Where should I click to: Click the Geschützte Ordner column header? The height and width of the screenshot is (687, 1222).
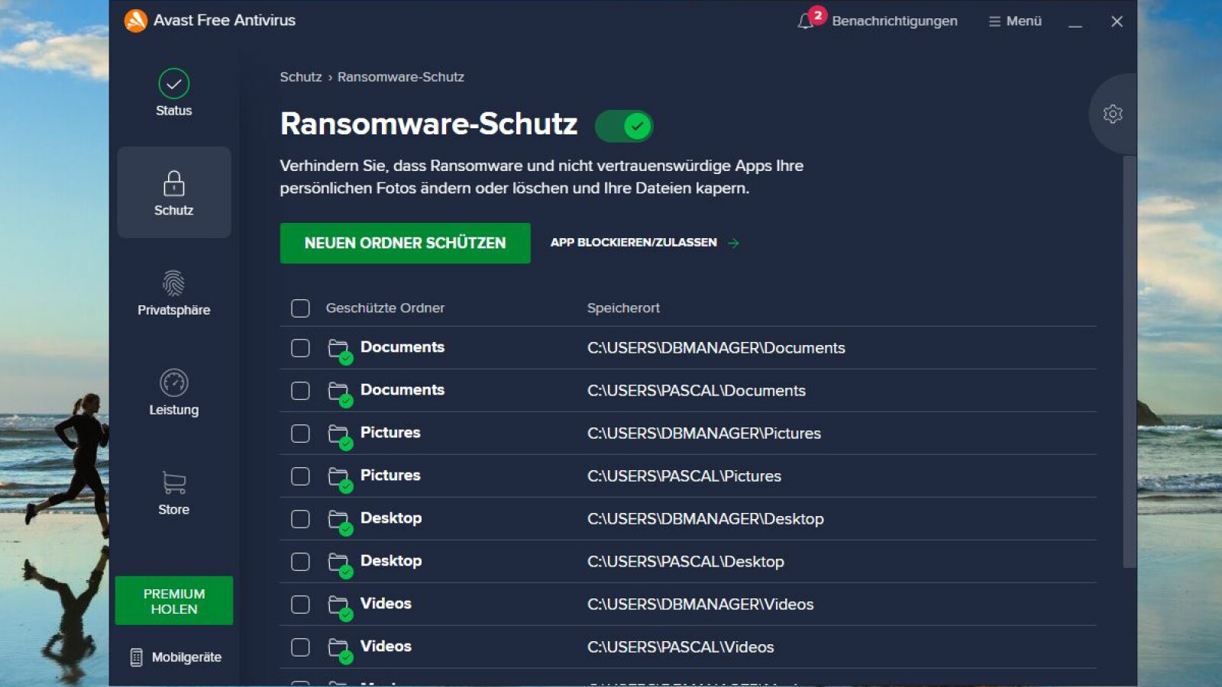coord(385,308)
